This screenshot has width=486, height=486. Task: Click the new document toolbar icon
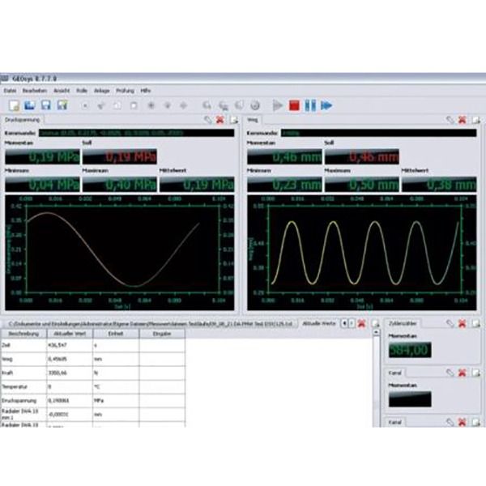[x=14, y=105]
